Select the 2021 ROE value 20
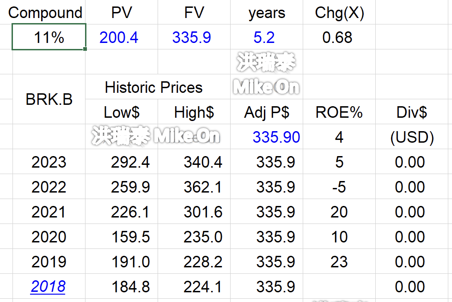The width and height of the screenshot is (452, 302). tap(339, 212)
